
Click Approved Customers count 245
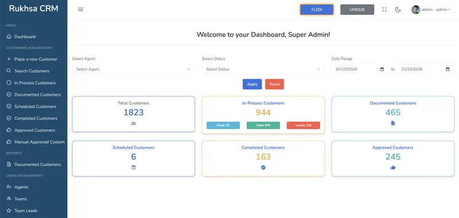coord(393,157)
